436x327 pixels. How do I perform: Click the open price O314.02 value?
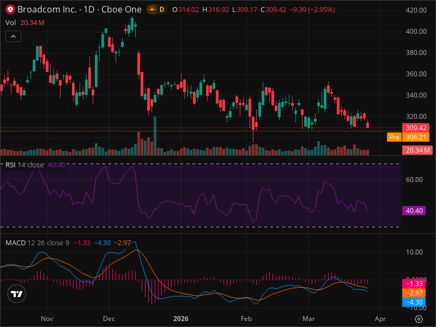(185, 10)
